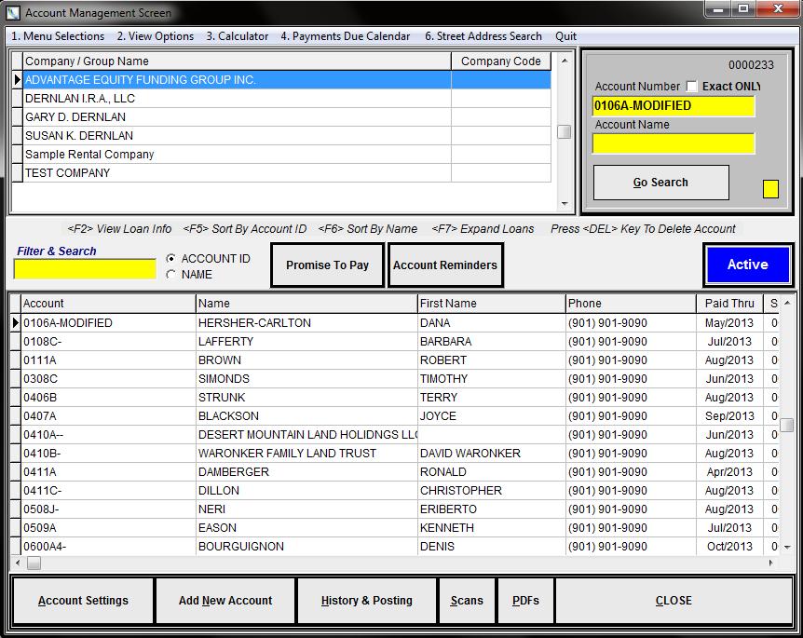Click the row selector beside 0106A-MODIFIED

(15, 323)
